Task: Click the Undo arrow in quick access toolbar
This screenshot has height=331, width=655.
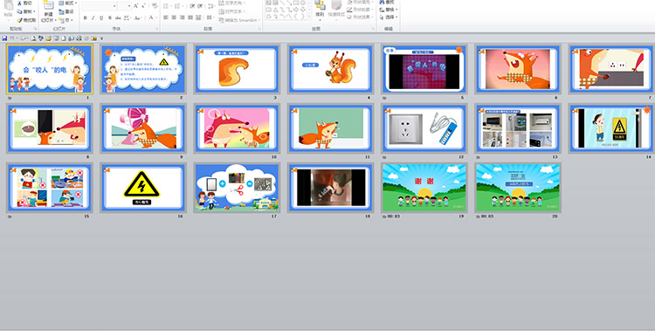Action: click(x=12, y=38)
